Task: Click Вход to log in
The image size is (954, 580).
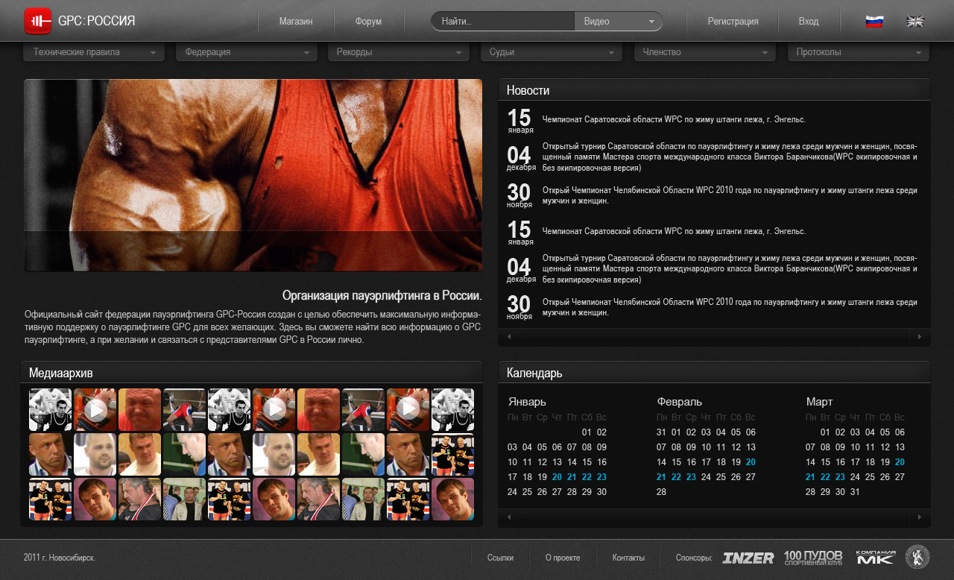Action: (809, 22)
